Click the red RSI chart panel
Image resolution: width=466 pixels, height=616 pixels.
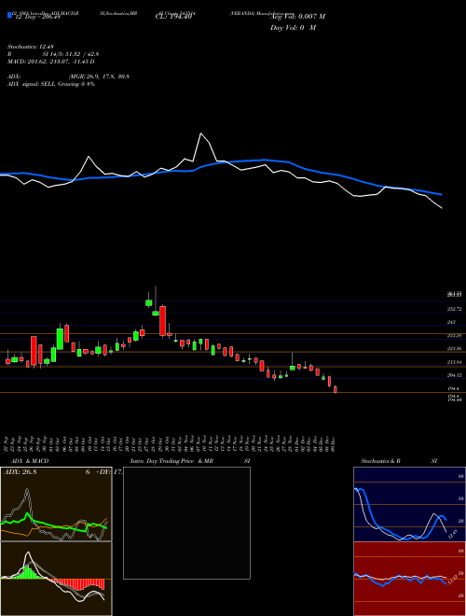[x=409, y=579]
